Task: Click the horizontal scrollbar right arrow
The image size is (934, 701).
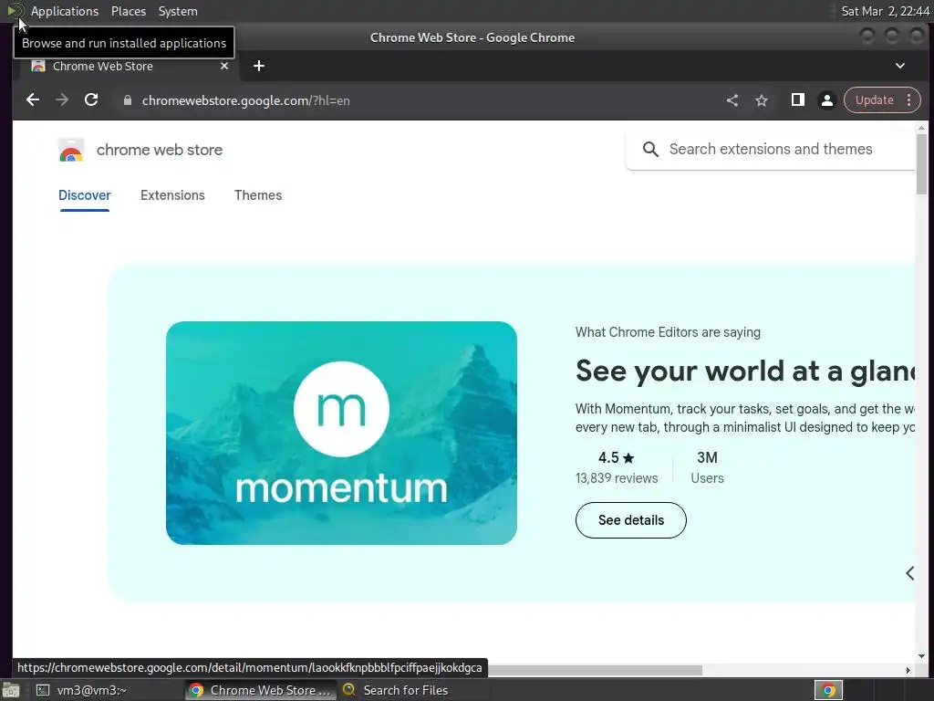Action: click(908, 671)
